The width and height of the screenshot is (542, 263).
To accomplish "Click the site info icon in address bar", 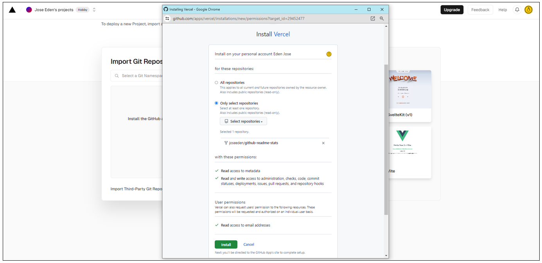I will [x=167, y=18].
